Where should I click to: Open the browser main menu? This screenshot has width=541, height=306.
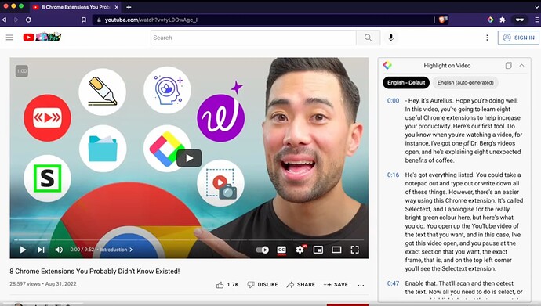pos(537,20)
